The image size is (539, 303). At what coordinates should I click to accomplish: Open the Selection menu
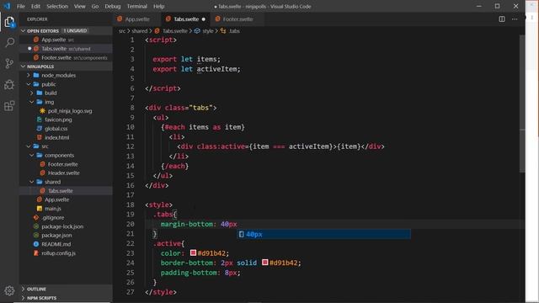click(x=57, y=6)
